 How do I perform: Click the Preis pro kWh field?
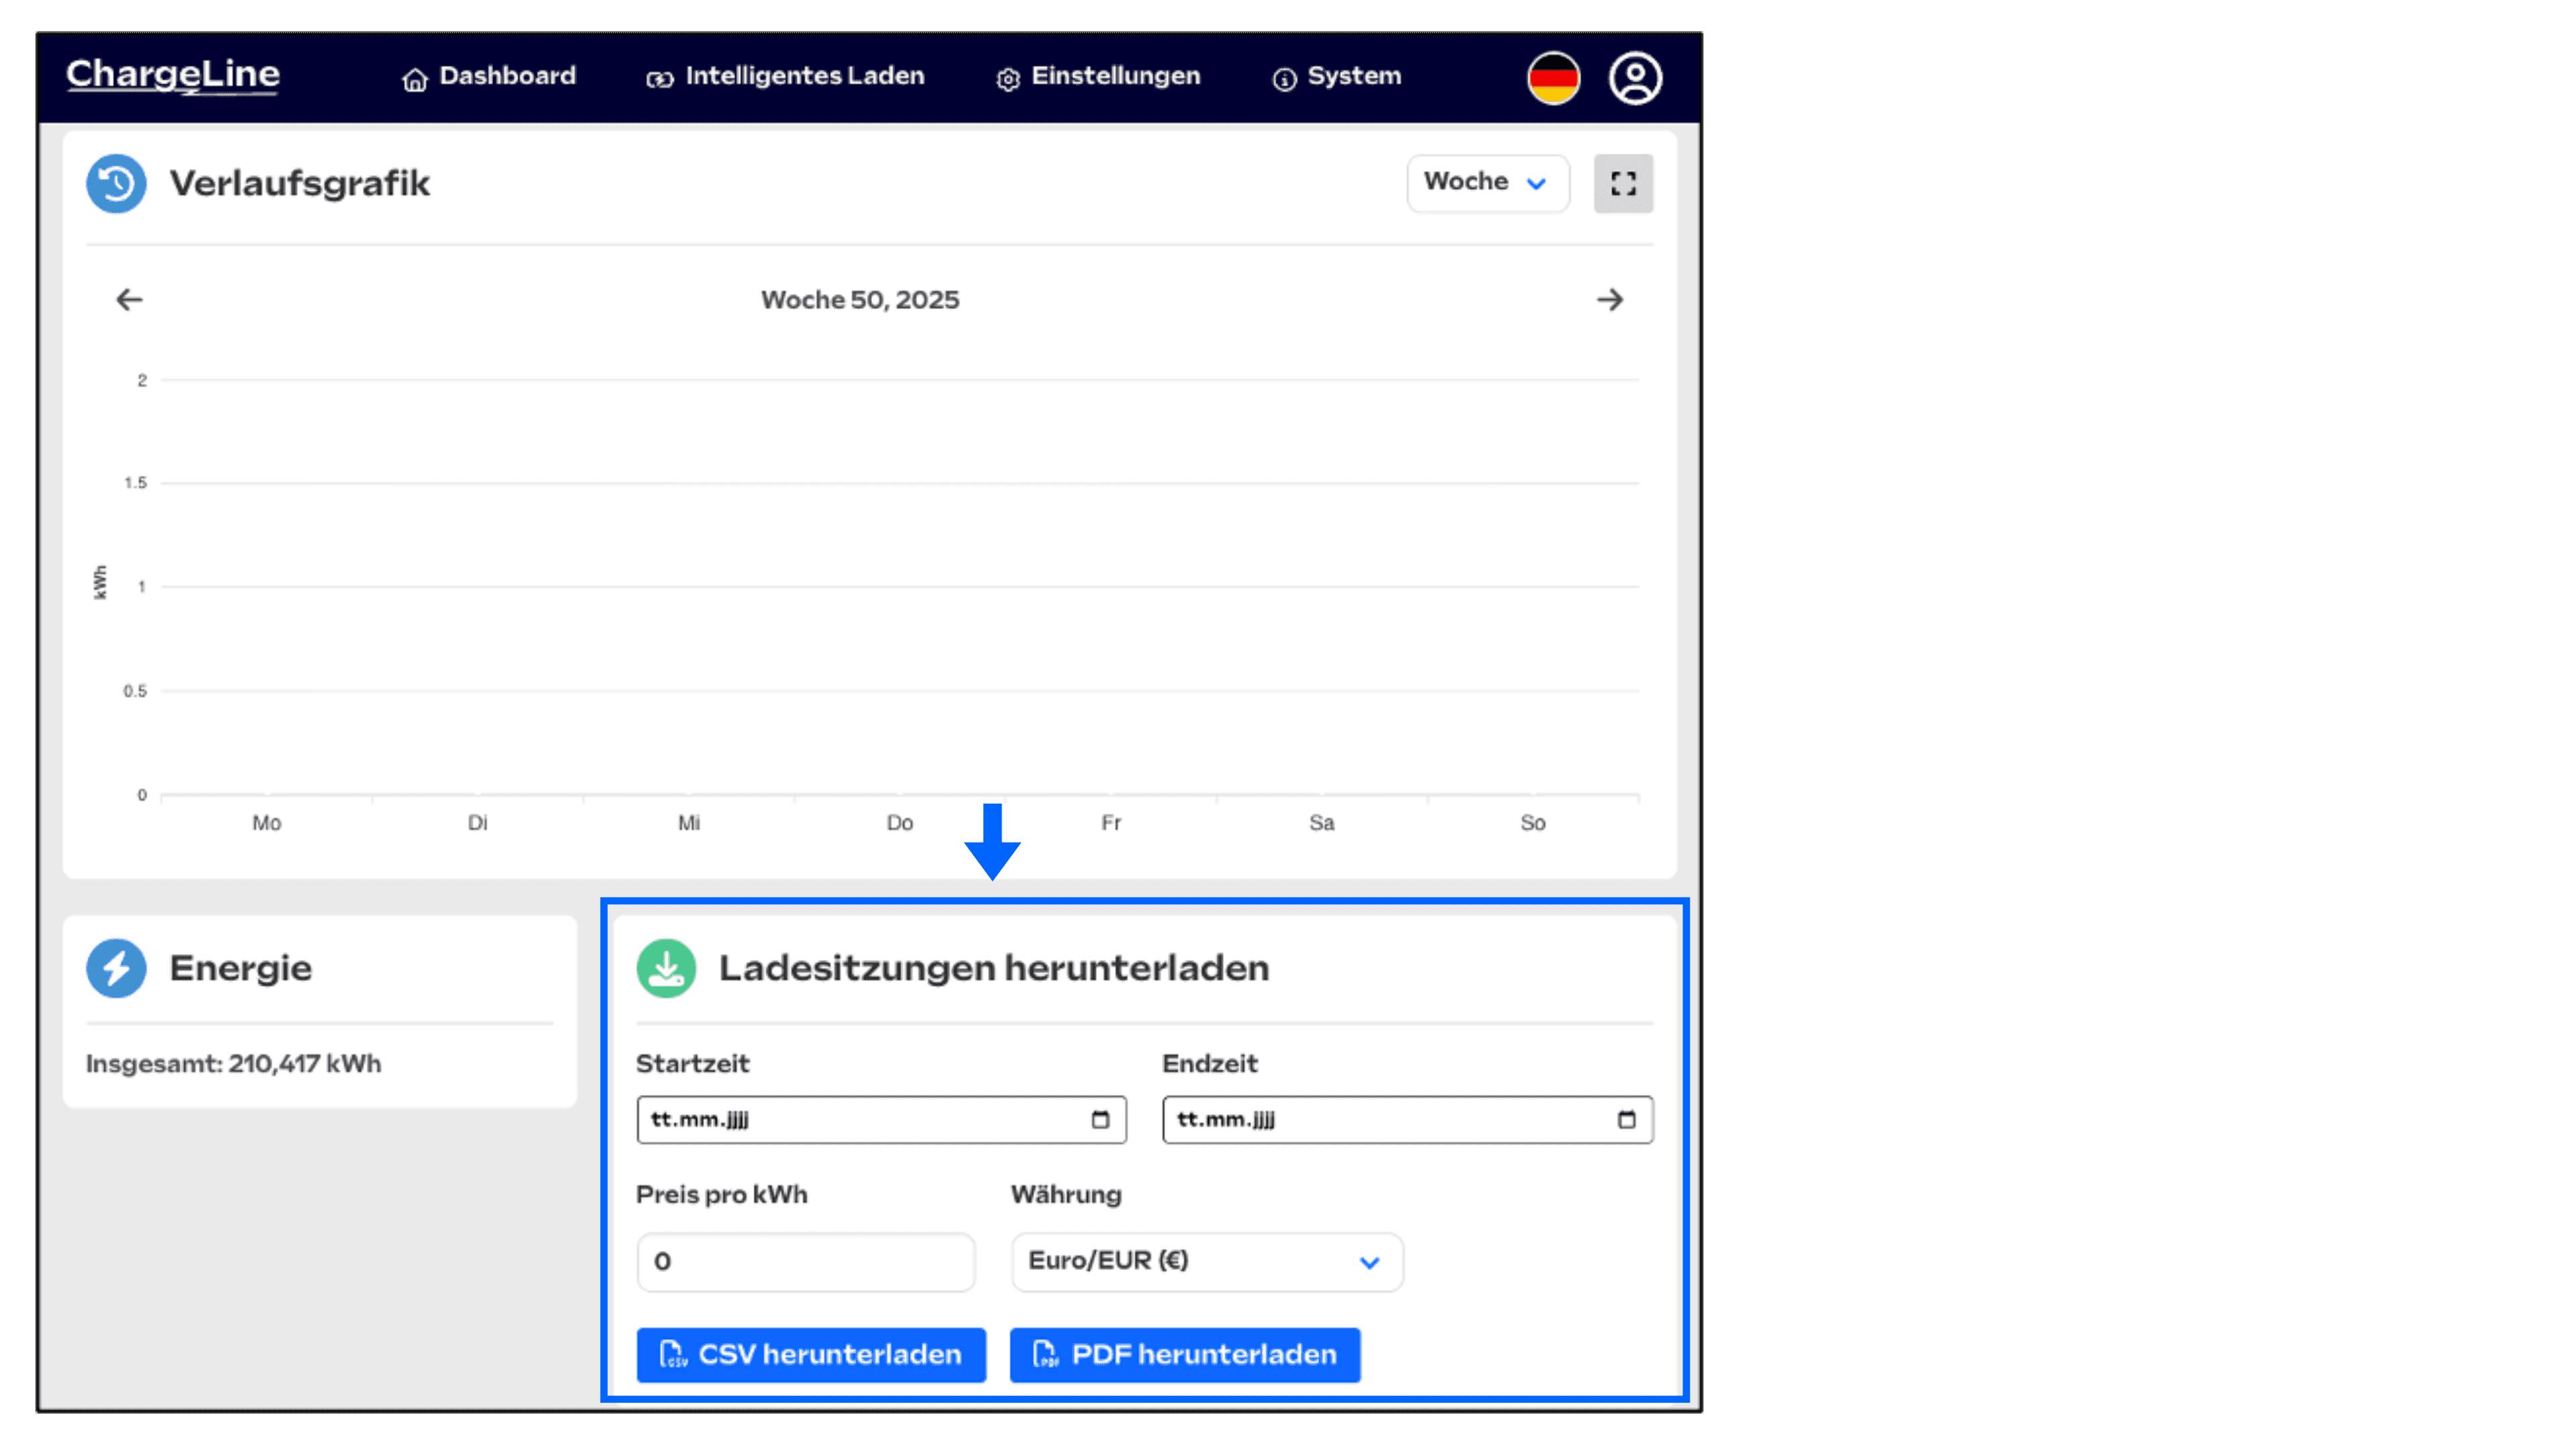tap(805, 1261)
